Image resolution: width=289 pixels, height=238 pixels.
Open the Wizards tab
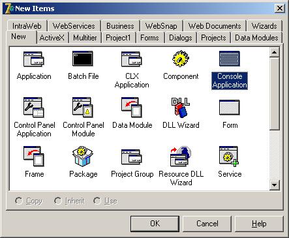pos(264,26)
